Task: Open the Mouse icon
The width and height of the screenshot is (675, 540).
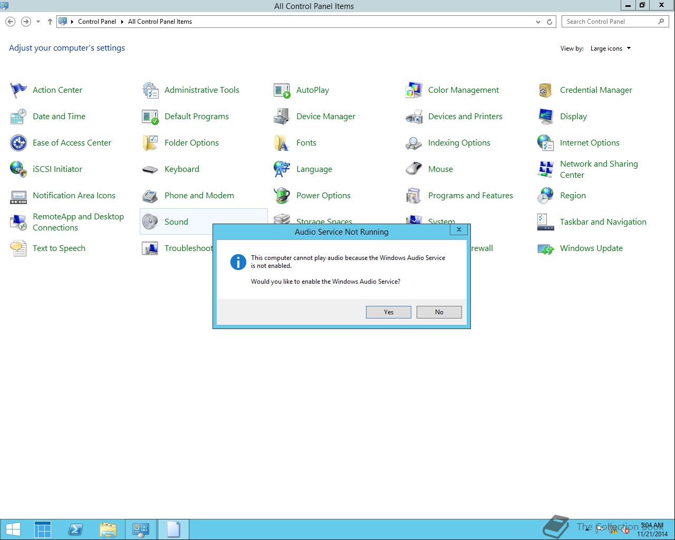Action: (414, 169)
